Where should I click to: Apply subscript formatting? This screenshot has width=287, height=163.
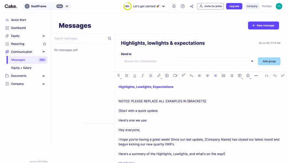[191, 76]
